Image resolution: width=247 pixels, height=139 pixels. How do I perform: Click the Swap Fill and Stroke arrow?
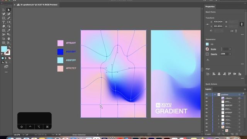[x=10, y=47]
